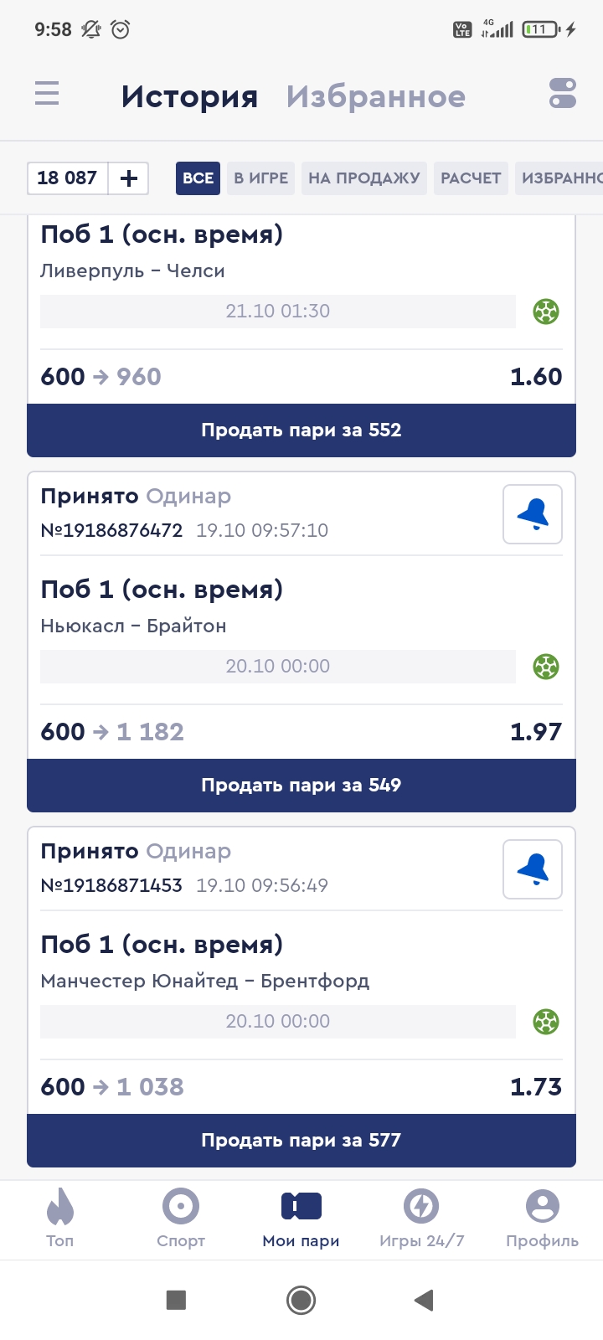The height and width of the screenshot is (1340, 603).
Task: Open Игры 24/7 section
Action: coord(421,1218)
